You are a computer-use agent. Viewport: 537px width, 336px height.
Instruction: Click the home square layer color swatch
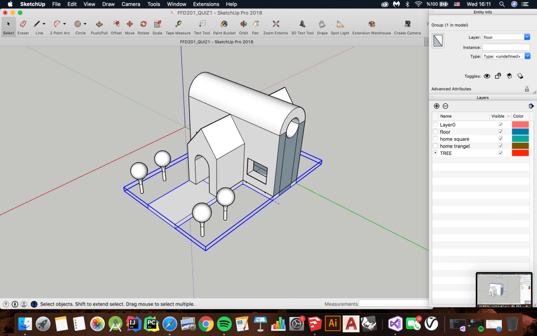(520, 139)
